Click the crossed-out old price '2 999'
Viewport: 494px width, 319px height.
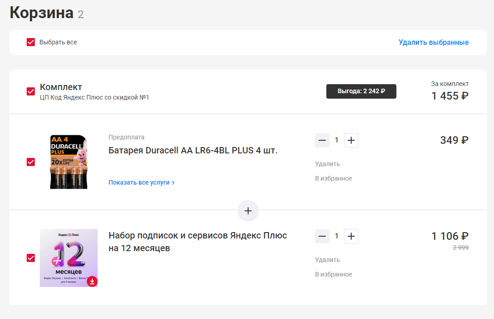461,248
